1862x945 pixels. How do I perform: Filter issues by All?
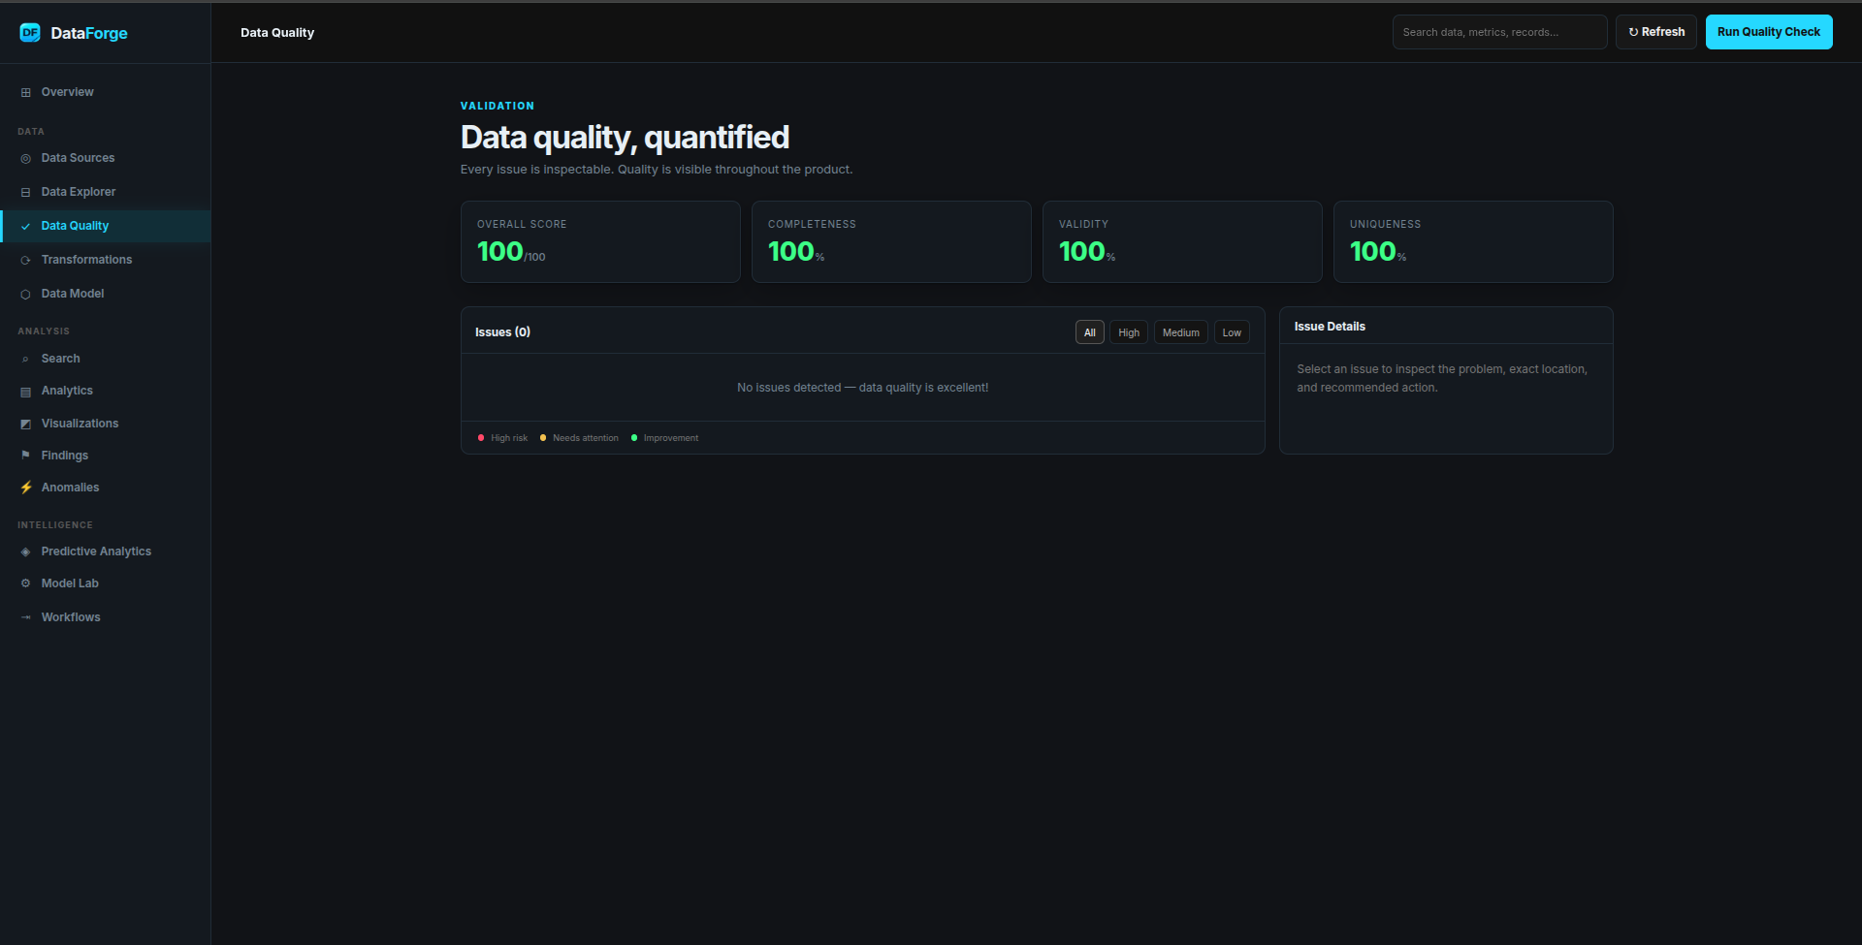(x=1089, y=332)
